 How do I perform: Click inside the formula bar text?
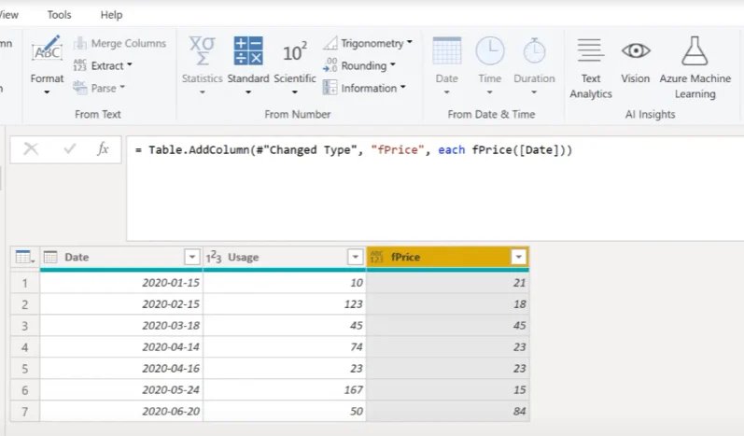click(x=354, y=150)
